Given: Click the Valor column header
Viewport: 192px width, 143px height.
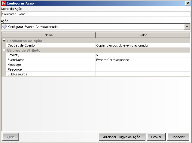Looking at the screenshot, I should coord(143,35).
